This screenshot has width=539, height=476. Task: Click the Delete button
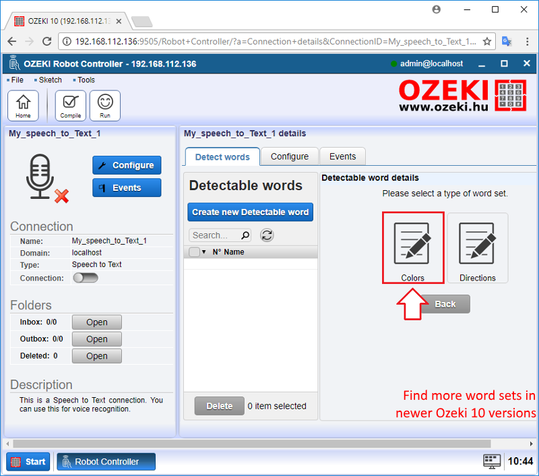(x=220, y=406)
